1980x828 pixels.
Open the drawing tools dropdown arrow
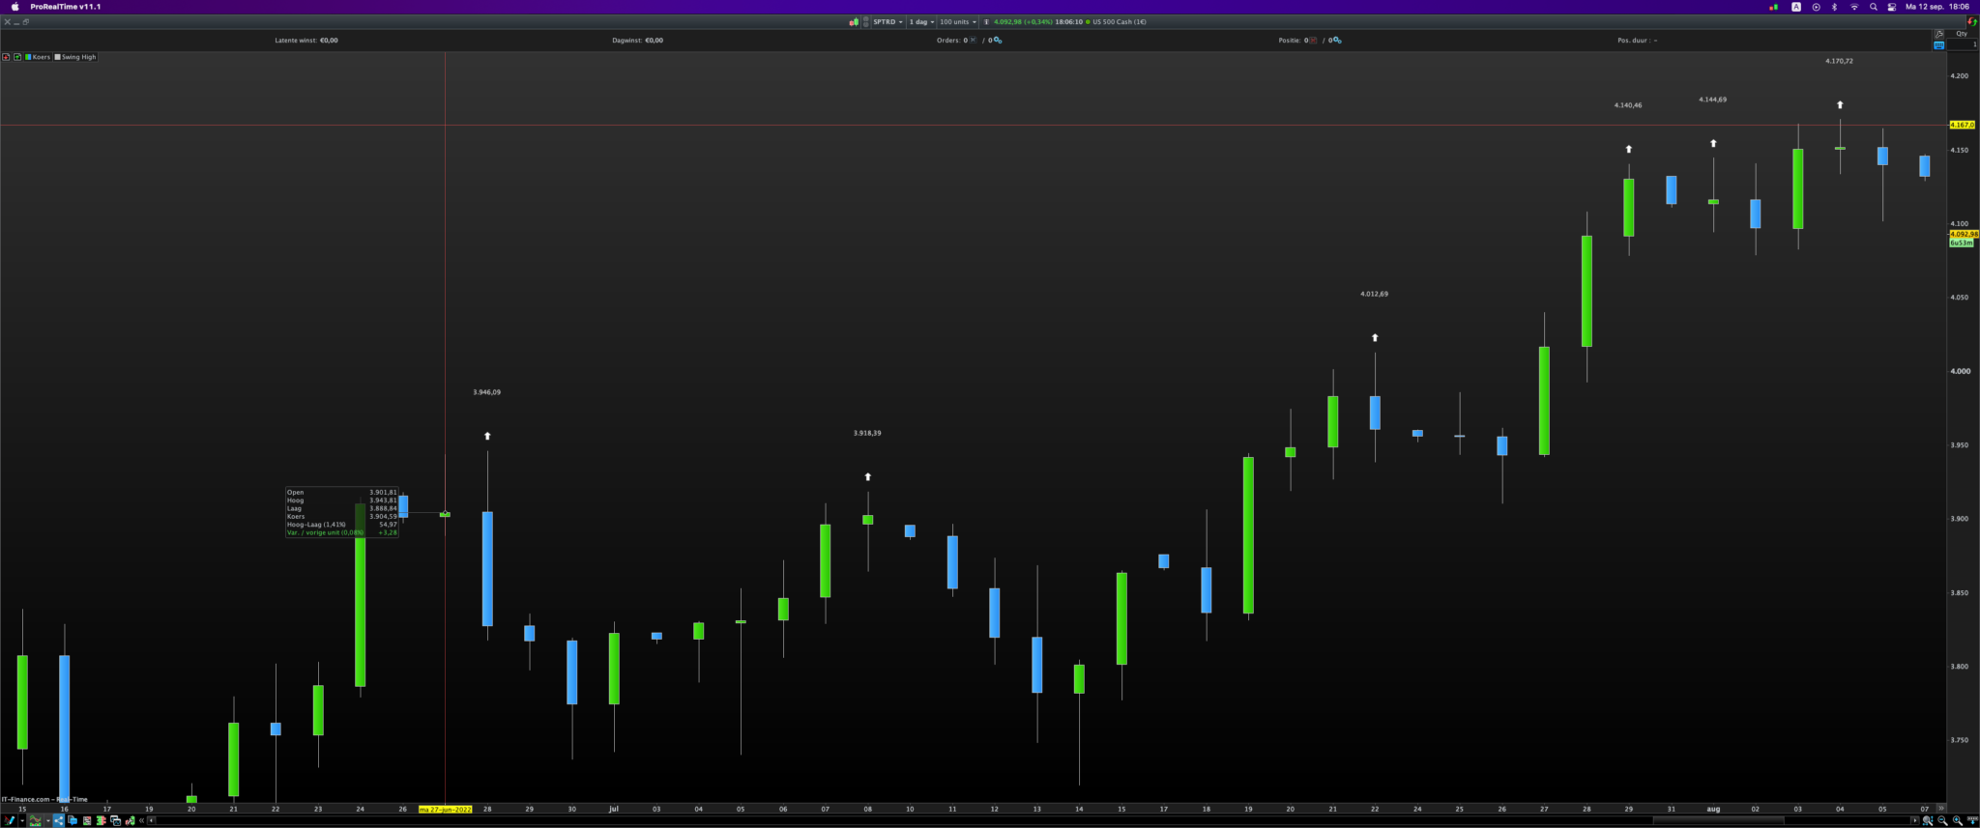tap(21, 820)
